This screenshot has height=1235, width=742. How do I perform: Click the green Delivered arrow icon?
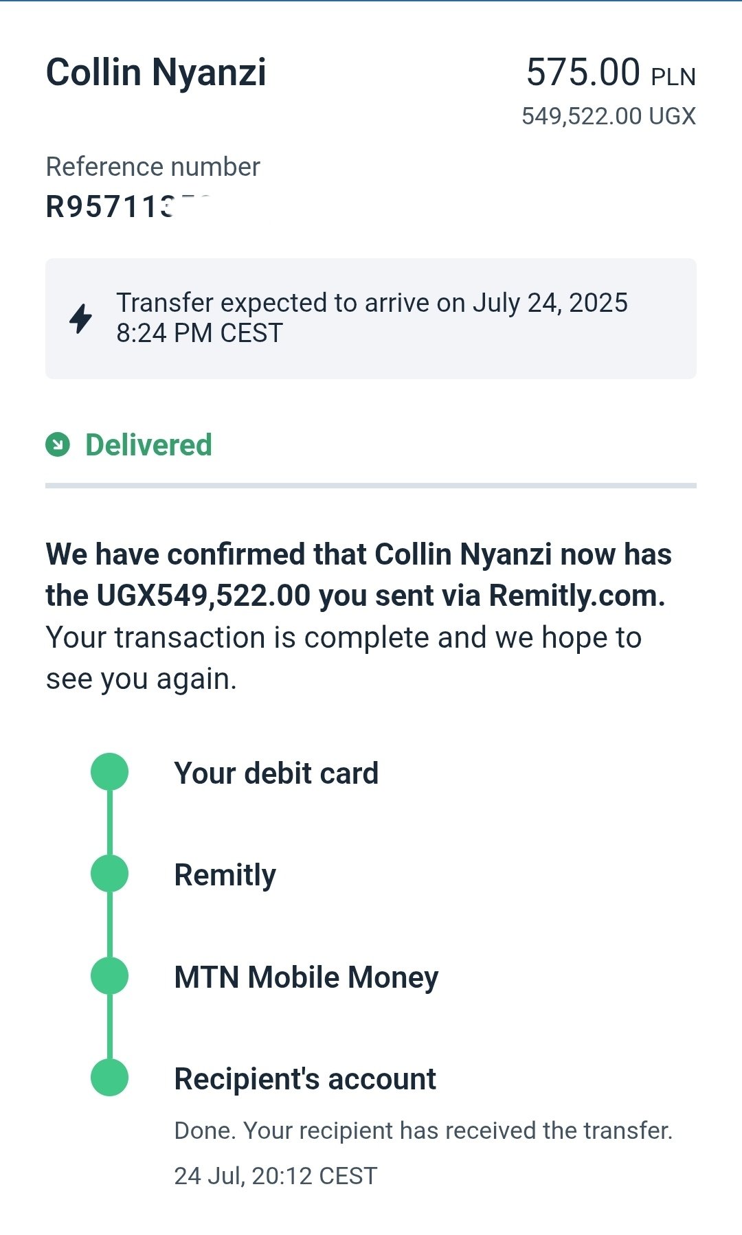58,444
